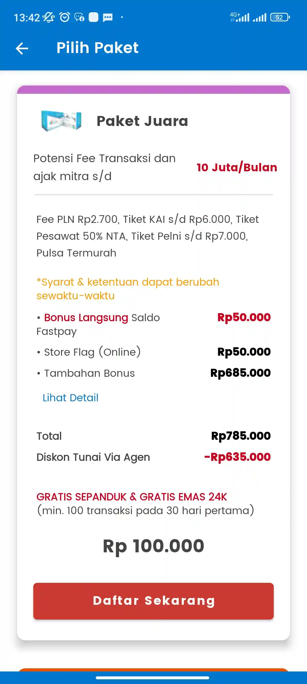Open Lihat Detail for bonus breakdown
Image resolution: width=307 pixels, height=684 pixels.
(x=70, y=397)
